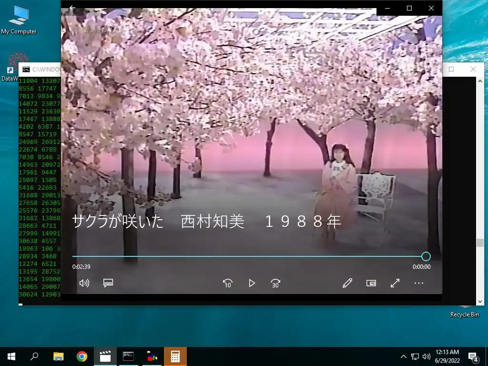The height and width of the screenshot is (366, 488).
Task: Open the edit pencil tool
Action: tap(347, 283)
